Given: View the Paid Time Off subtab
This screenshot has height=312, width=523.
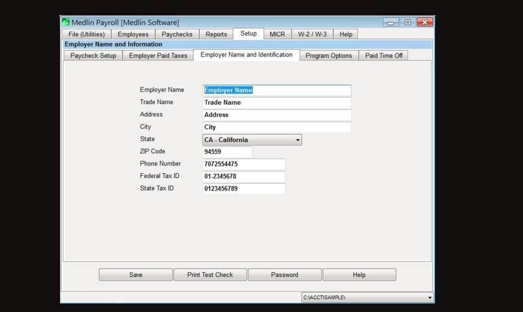Looking at the screenshot, I should pos(383,55).
